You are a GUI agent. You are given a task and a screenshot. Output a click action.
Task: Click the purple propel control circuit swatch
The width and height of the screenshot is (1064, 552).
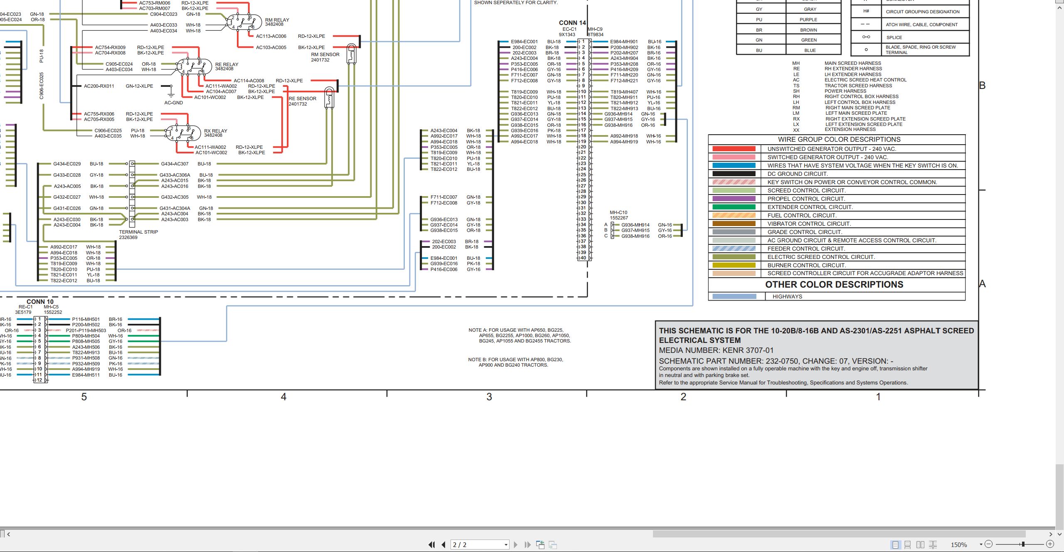734,199
